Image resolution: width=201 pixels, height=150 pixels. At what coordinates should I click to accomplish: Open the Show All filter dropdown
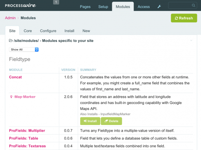(24, 50)
